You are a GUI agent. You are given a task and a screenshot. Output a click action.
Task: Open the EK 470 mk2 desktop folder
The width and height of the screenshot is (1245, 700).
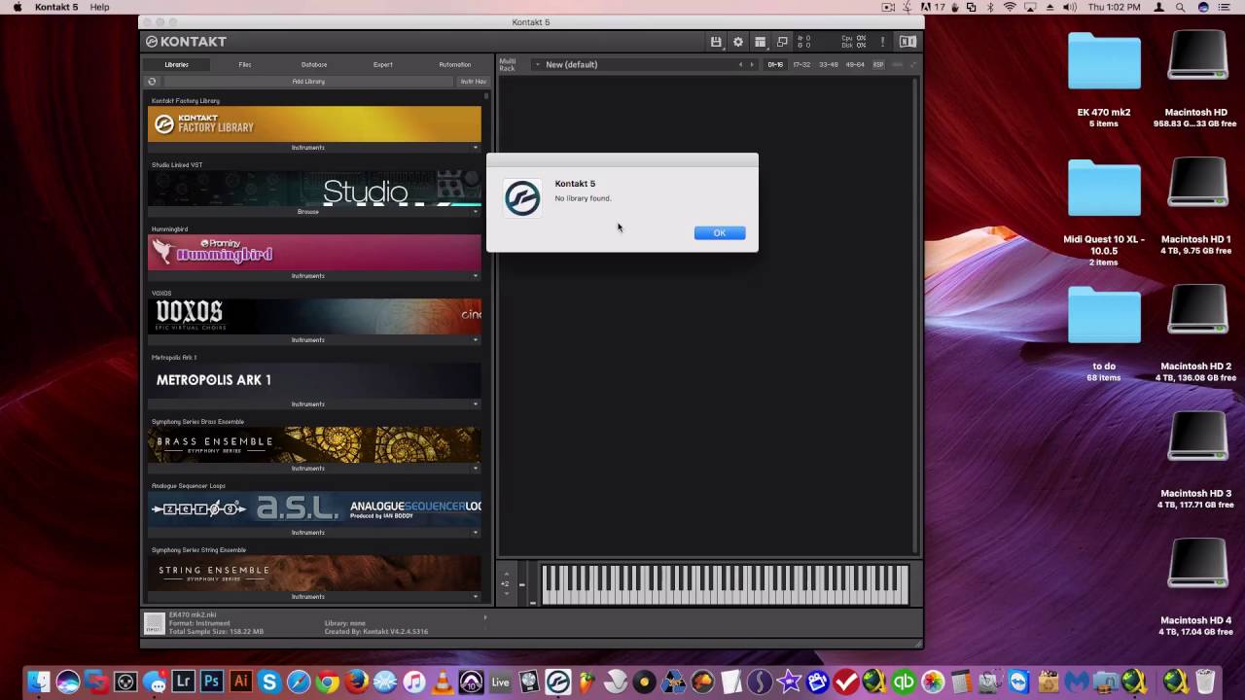[x=1104, y=62]
